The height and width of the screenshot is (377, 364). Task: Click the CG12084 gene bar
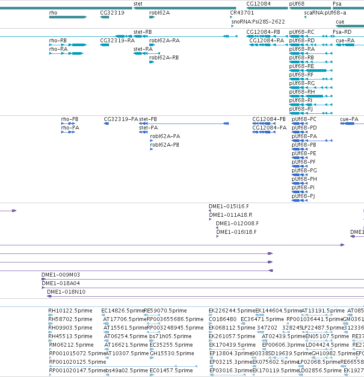267,8
